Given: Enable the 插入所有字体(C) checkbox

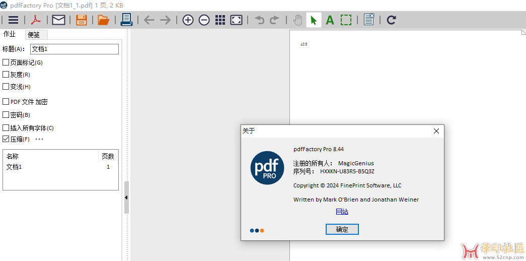Looking at the screenshot, I should (x=6, y=127).
